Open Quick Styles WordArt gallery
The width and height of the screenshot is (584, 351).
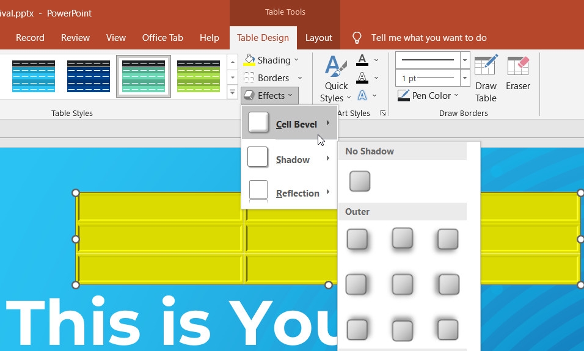[335, 79]
